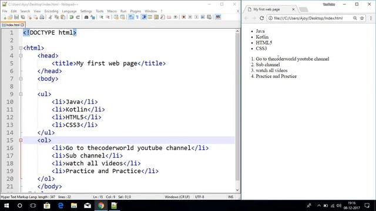Collapse the head fold on line 4

tap(21, 56)
